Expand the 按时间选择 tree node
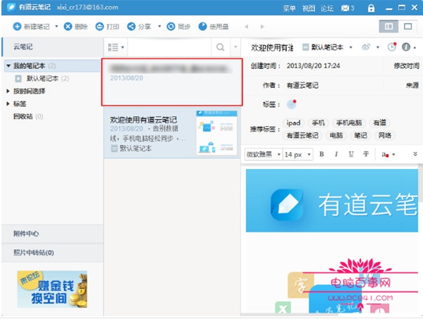Screen dimensions: 423x319 coord(8,91)
